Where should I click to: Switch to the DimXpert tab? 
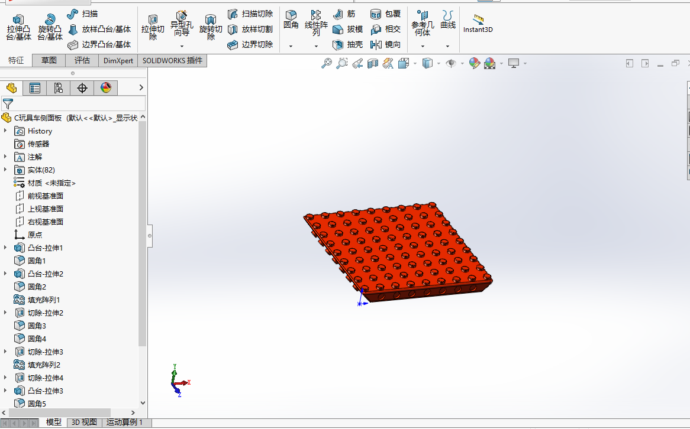pyautogui.click(x=118, y=61)
